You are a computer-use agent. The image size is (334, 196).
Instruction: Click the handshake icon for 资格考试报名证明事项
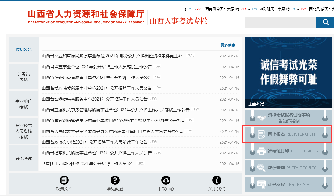point(261,118)
